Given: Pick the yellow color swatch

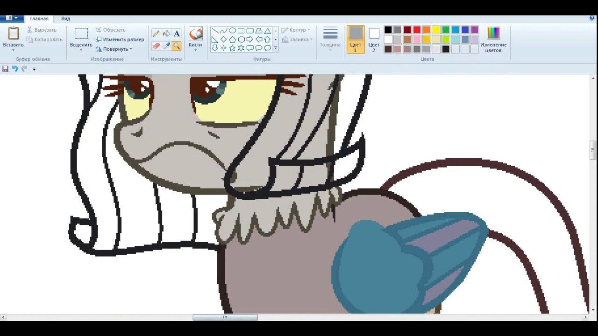Looking at the screenshot, I should (x=436, y=30).
